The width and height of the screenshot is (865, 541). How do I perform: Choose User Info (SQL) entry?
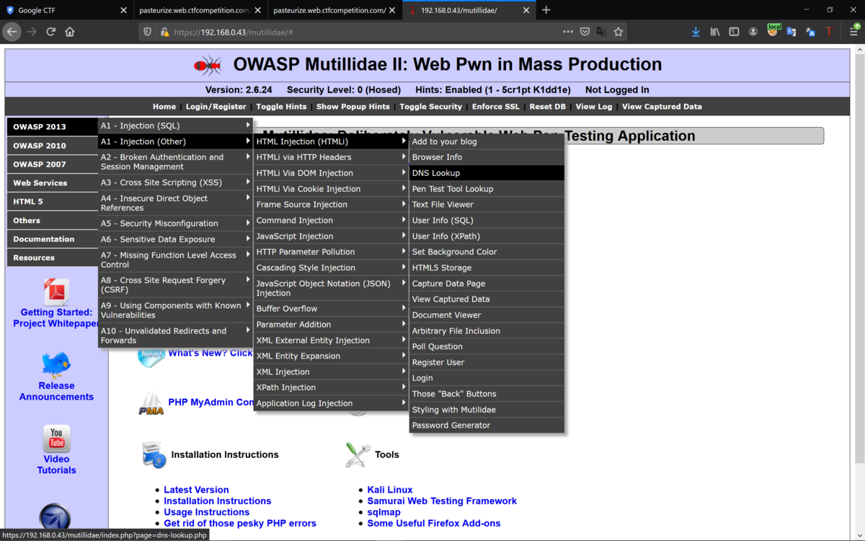(487, 221)
